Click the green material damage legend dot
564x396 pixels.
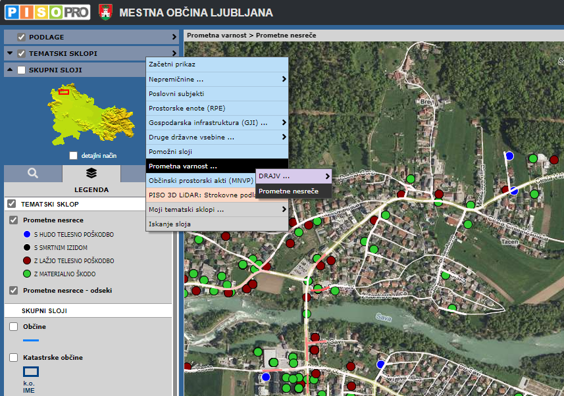[x=27, y=274]
